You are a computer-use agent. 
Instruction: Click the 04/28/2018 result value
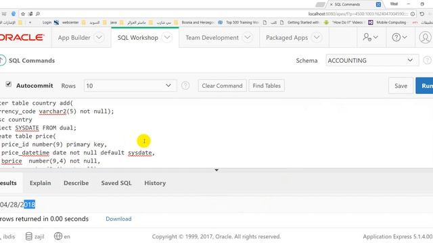18,205
